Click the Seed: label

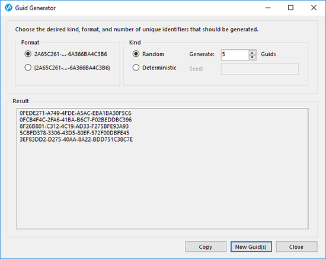pyautogui.click(x=196, y=69)
